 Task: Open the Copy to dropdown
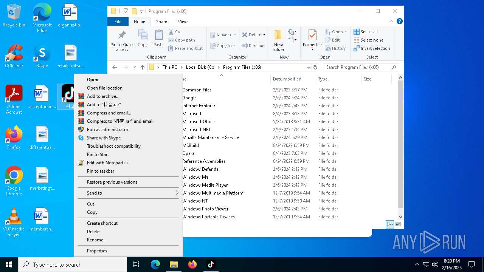pos(223,46)
